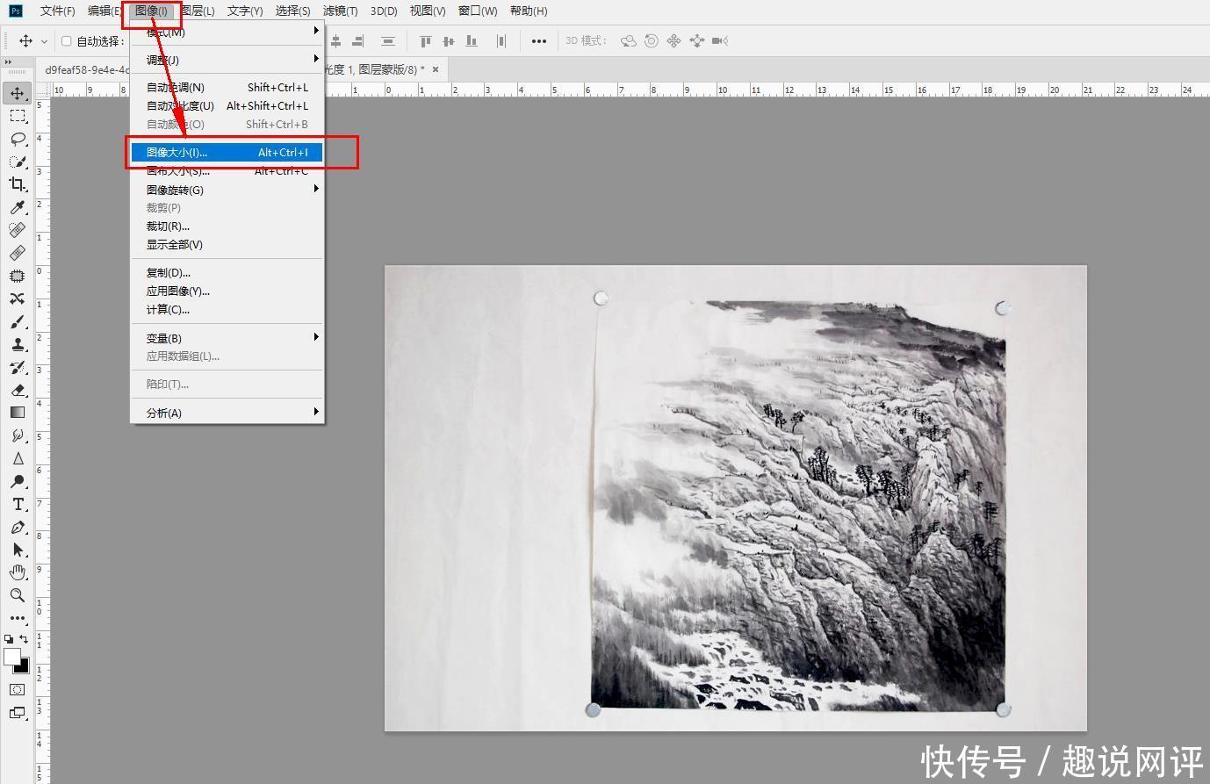Select the Path Selection arrow tool
Screen dimensions: 1210x784
(17, 550)
